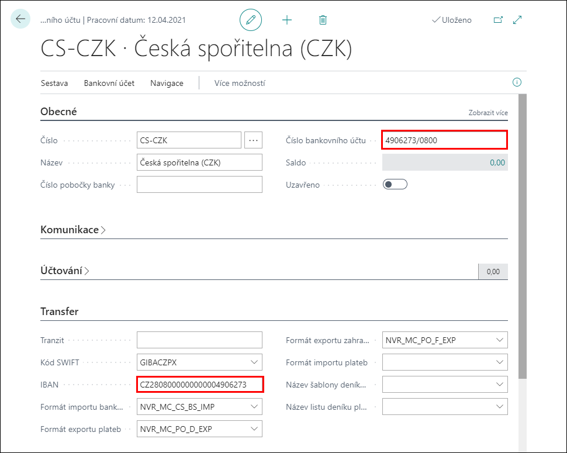Show the info pane icon

pos(517,82)
